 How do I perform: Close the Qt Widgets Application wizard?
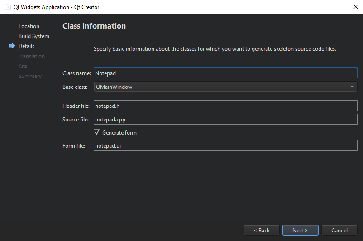pyautogui.click(x=355, y=7)
